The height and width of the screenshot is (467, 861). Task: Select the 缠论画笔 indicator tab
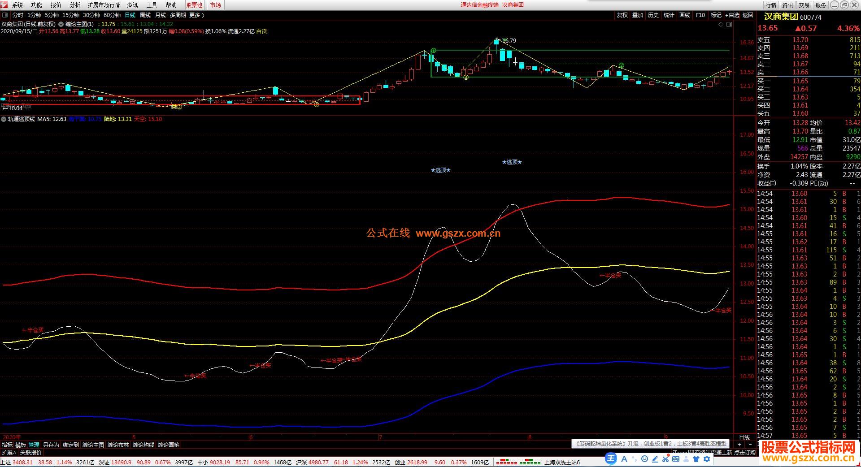click(x=169, y=445)
